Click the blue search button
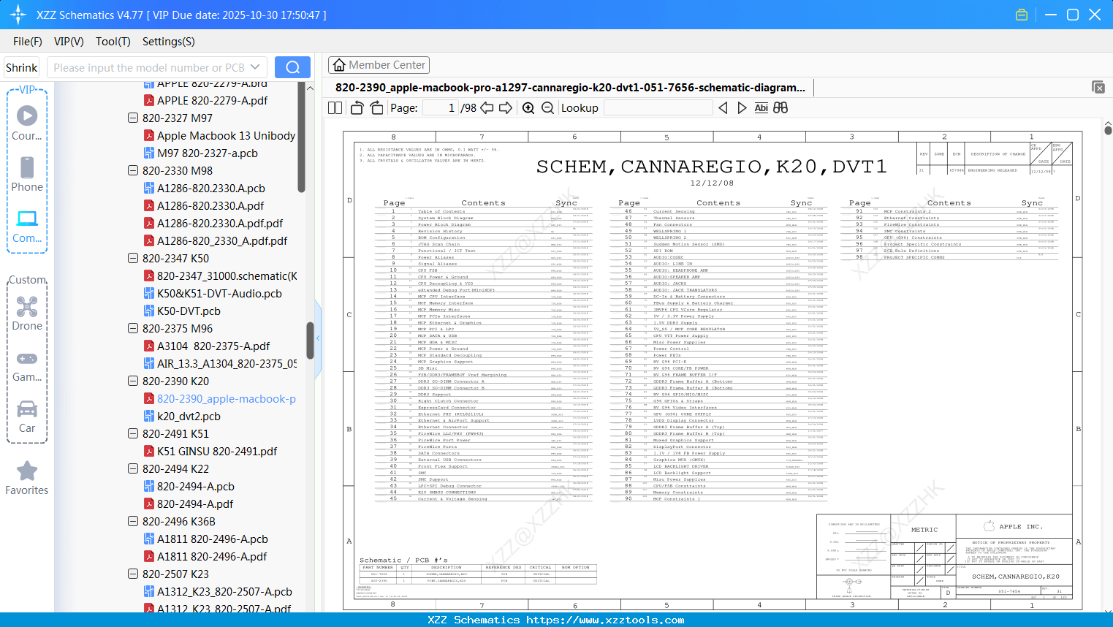The image size is (1113, 627). tap(292, 67)
